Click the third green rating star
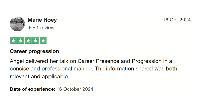The width and height of the screenshot is (201, 109). tap(28, 40)
